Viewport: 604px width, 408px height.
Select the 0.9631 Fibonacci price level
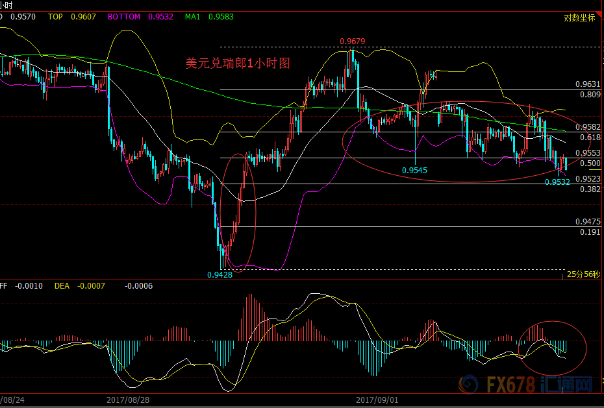[588, 84]
